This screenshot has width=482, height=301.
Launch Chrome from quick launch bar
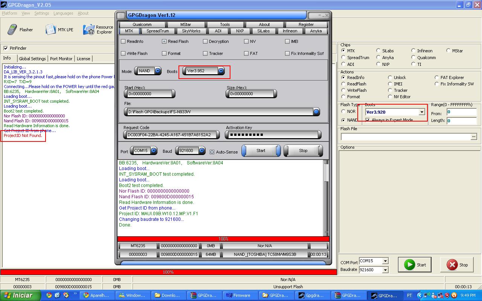click(x=49, y=295)
